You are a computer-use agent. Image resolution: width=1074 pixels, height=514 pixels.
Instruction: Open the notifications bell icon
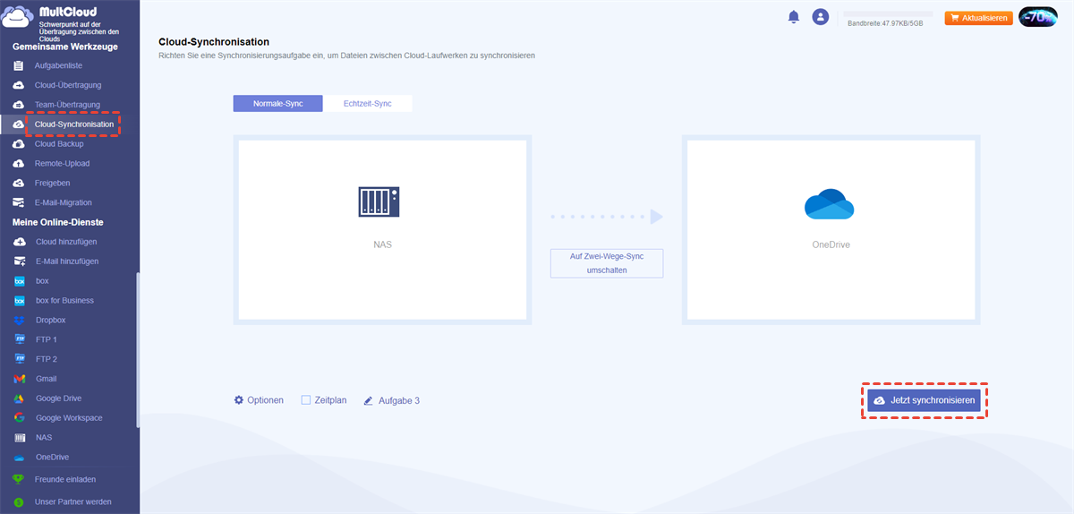(x=793, y=17)
